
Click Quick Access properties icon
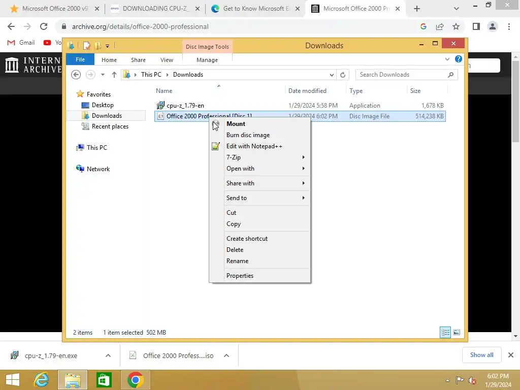tap(86, 46)
